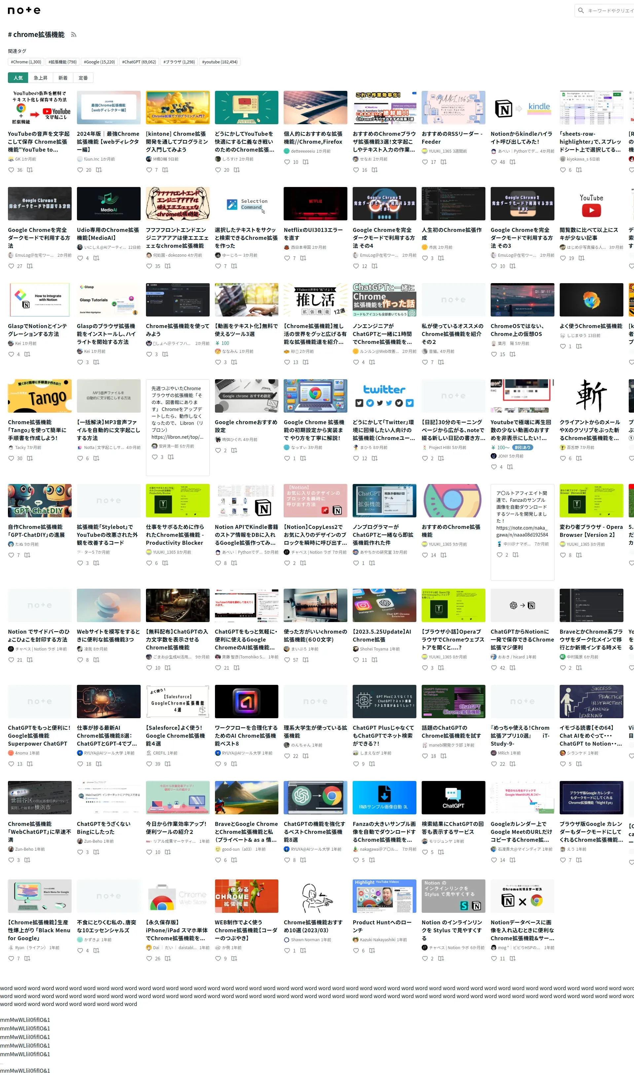This screenshot has width=634, height=1075.
Task: Open article 検索結果にChatGPTの回答も表示するサービス
Action: [x=453, y=828]
